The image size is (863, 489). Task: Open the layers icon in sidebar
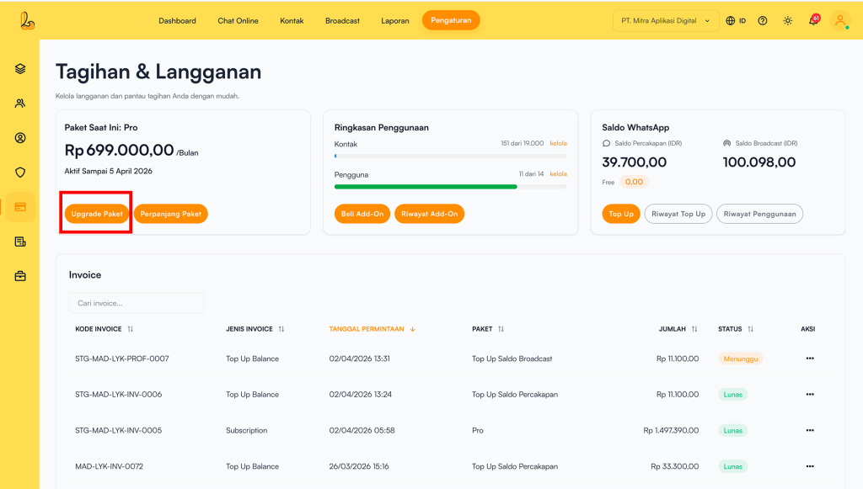(x=20, y=69)
